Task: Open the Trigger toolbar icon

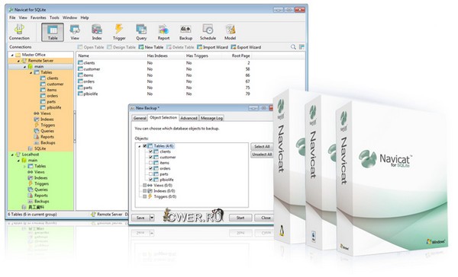Action: [119, 32]
